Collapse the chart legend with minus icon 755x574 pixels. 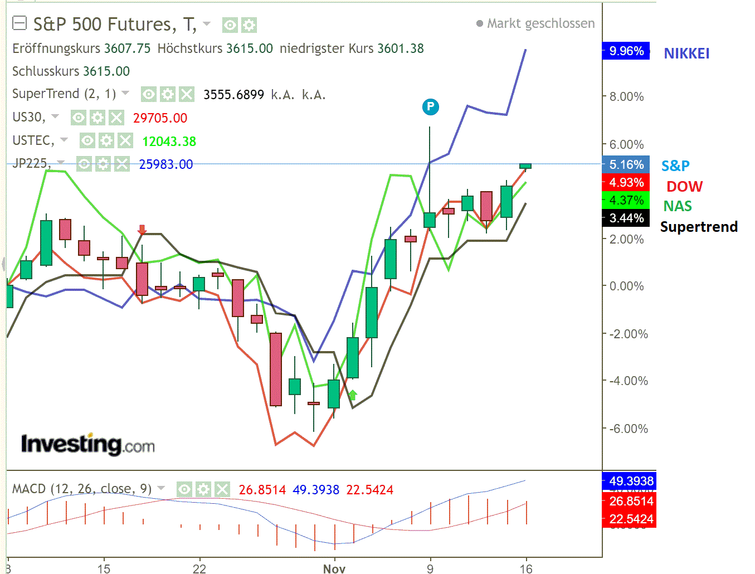[x=20, y=24]
